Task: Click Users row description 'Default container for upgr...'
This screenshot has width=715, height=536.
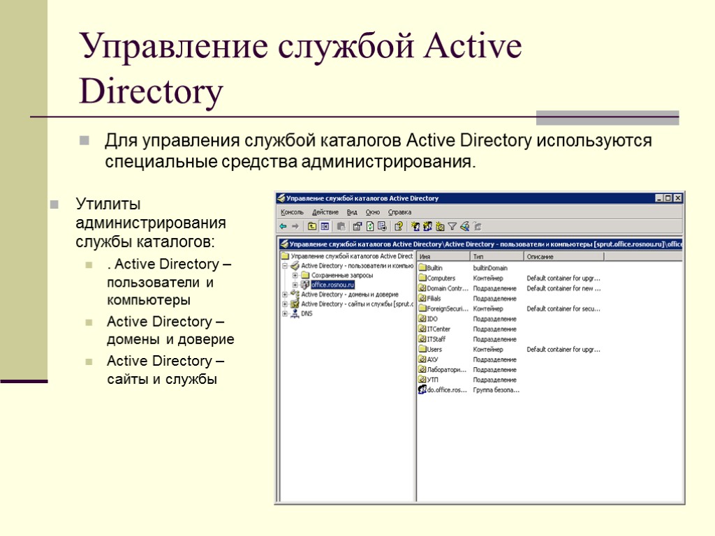Action: 563,349
